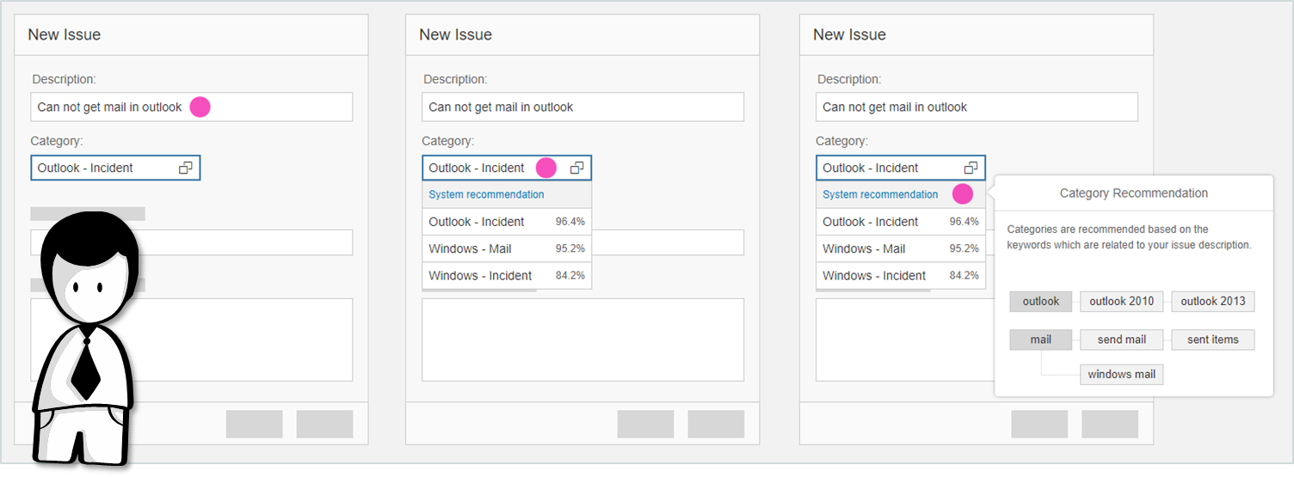Click the pink marker in middle panel's Category field
1294x477 pixels.
545,168
